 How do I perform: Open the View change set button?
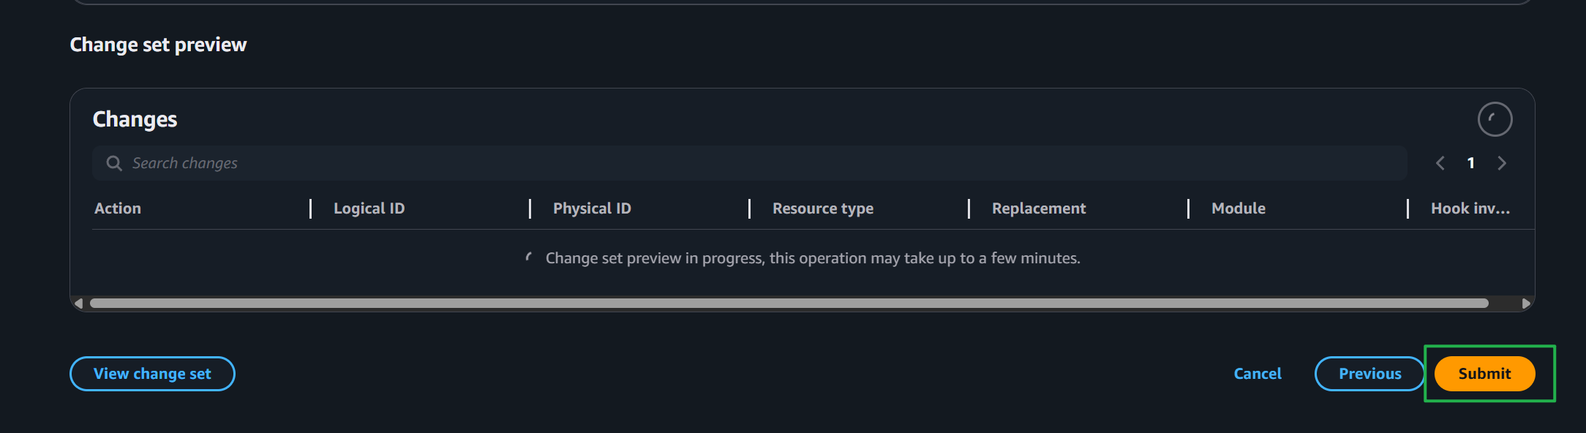tap(152, 374)
